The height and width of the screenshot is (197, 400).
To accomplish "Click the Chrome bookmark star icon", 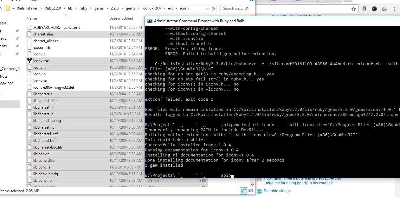I will tap(354, 9).
